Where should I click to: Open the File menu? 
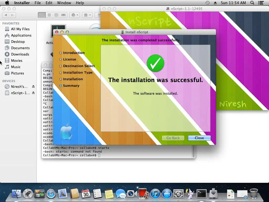click(x=38, y=3)
